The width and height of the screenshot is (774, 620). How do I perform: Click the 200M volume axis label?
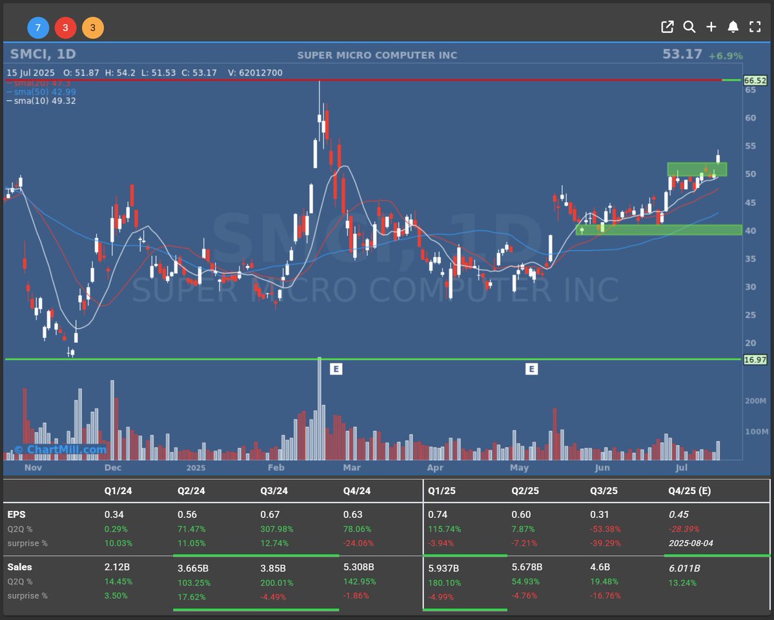[x=755, y=400]
